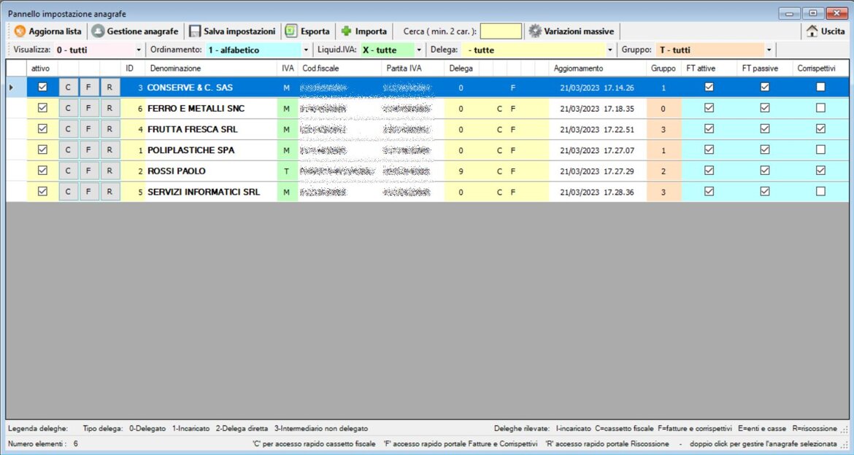Screen dimensions: 854x455
Task: Open the Ordinamento alfabetico dropdown
Action: [x=306, y=50]
